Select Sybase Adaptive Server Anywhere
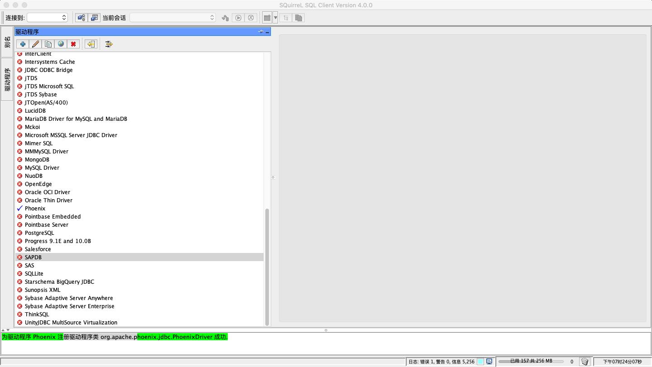This screenshot has width=652, height=367. pyautogui.click(x=139, y=298)
